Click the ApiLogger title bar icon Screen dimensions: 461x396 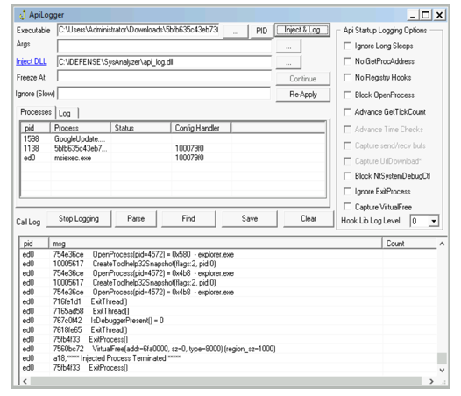(x=22, y=15)
